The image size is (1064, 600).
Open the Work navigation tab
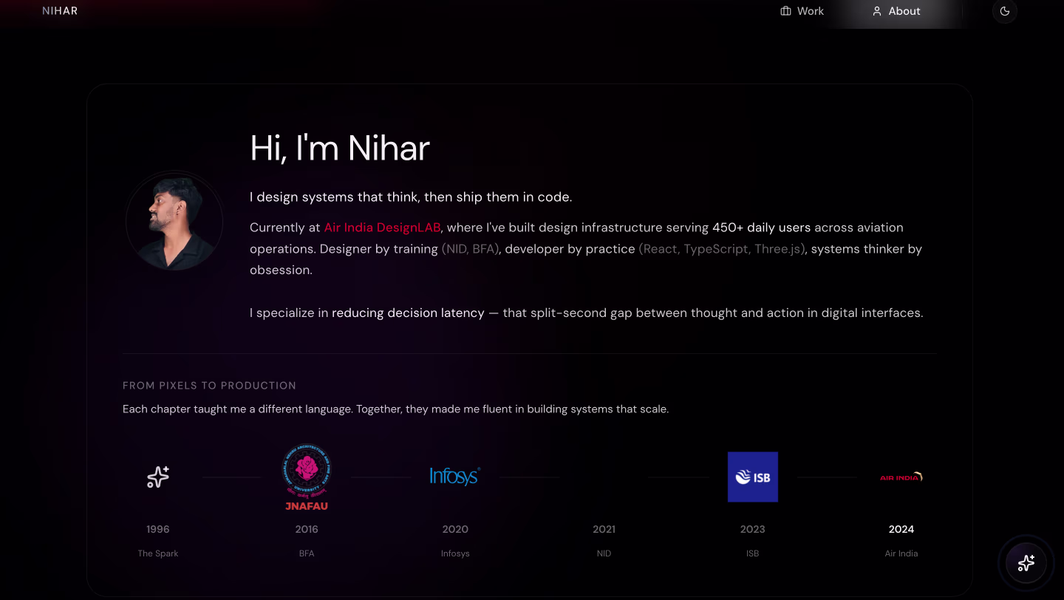tap(802, 11)
